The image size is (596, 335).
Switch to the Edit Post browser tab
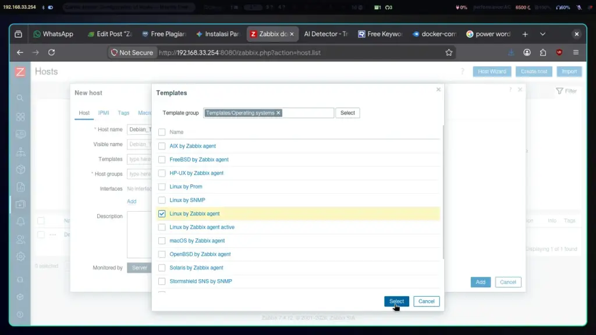109,34
